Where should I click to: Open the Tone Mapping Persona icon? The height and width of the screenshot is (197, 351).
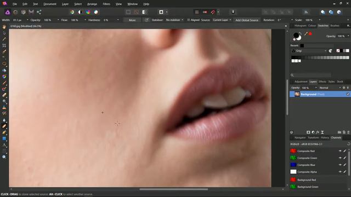coord(31,12)
